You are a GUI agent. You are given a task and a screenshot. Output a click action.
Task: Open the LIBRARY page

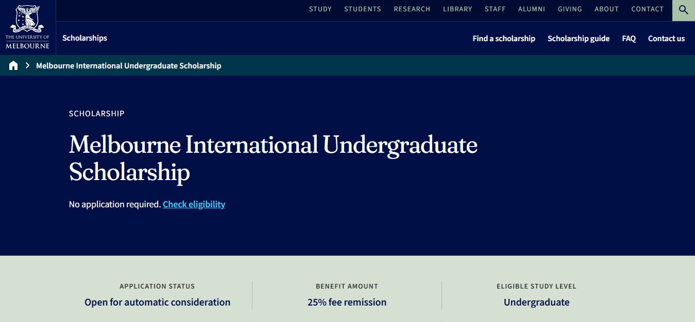[x=457, y=9]
